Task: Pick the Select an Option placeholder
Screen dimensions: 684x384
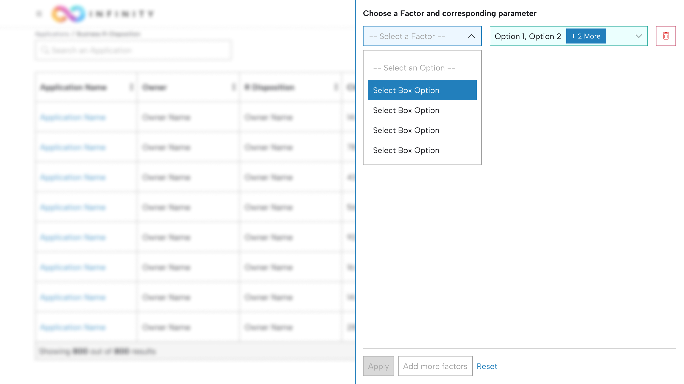Action: point(414,68)
